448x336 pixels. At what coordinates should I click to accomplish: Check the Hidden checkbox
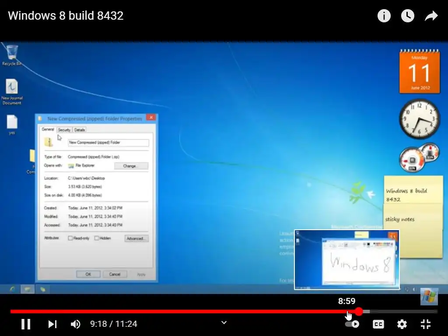97,238
